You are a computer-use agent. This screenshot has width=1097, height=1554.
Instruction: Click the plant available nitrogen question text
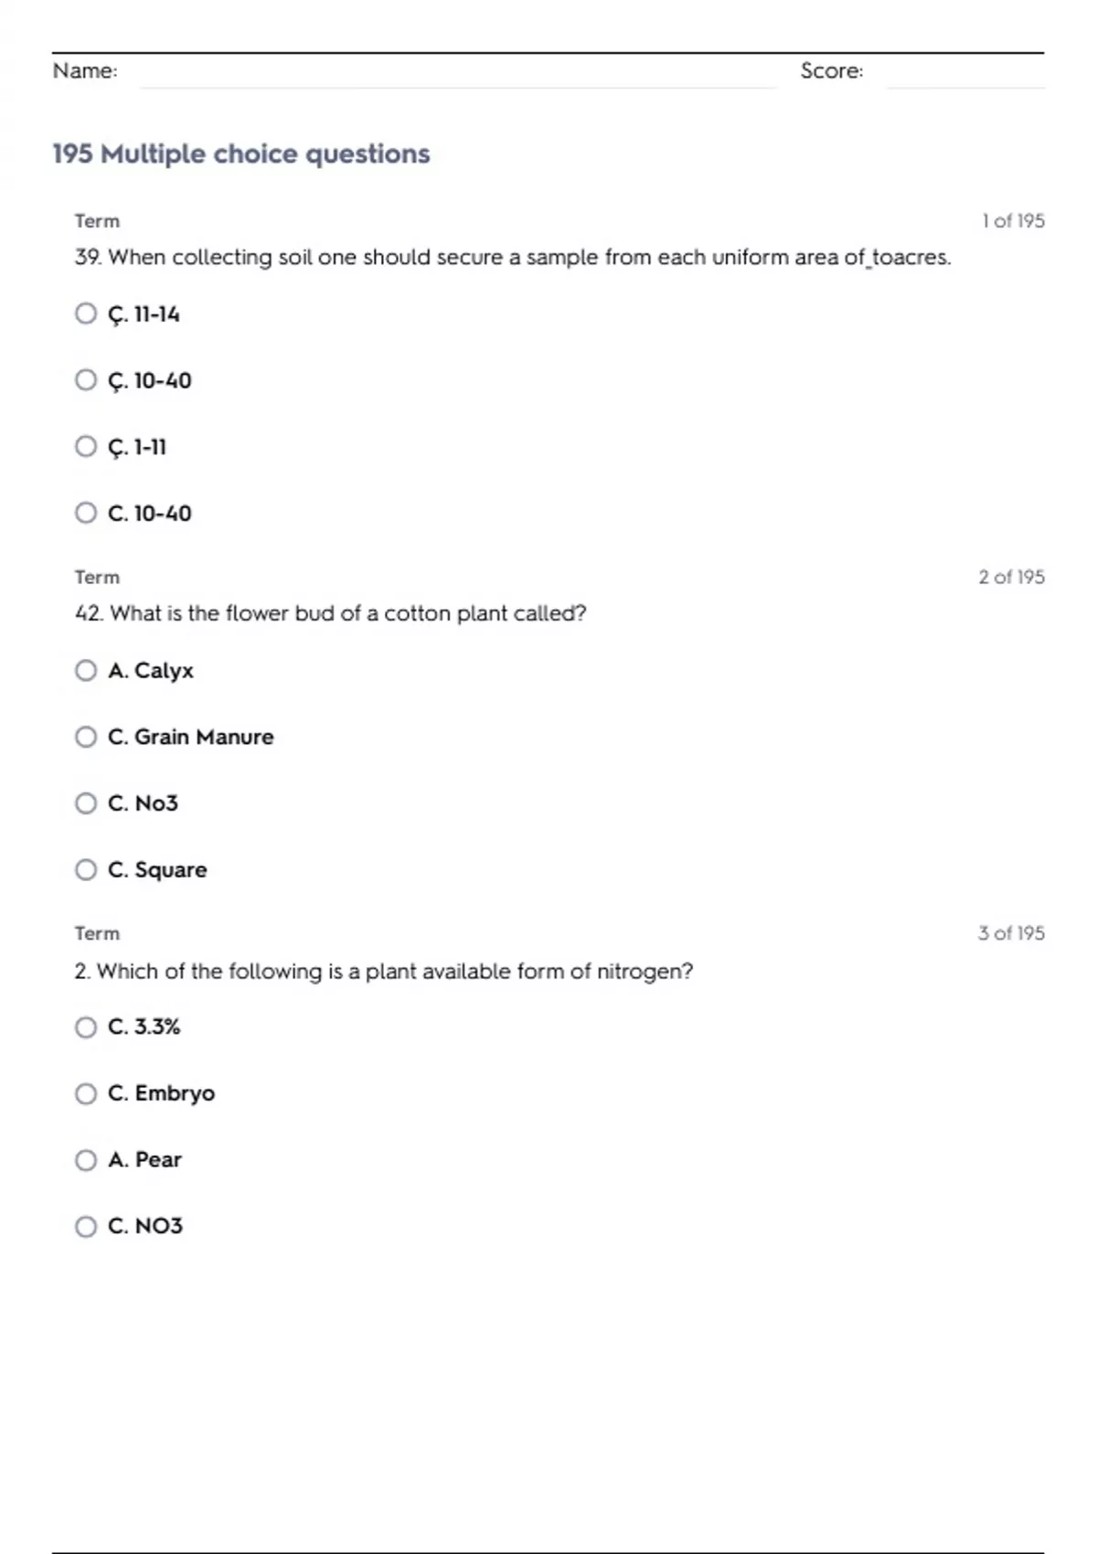(x=384, y=971)
